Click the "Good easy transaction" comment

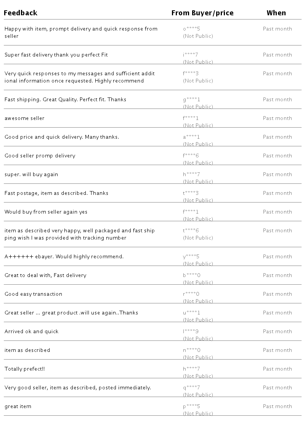(x=33, y=294)
